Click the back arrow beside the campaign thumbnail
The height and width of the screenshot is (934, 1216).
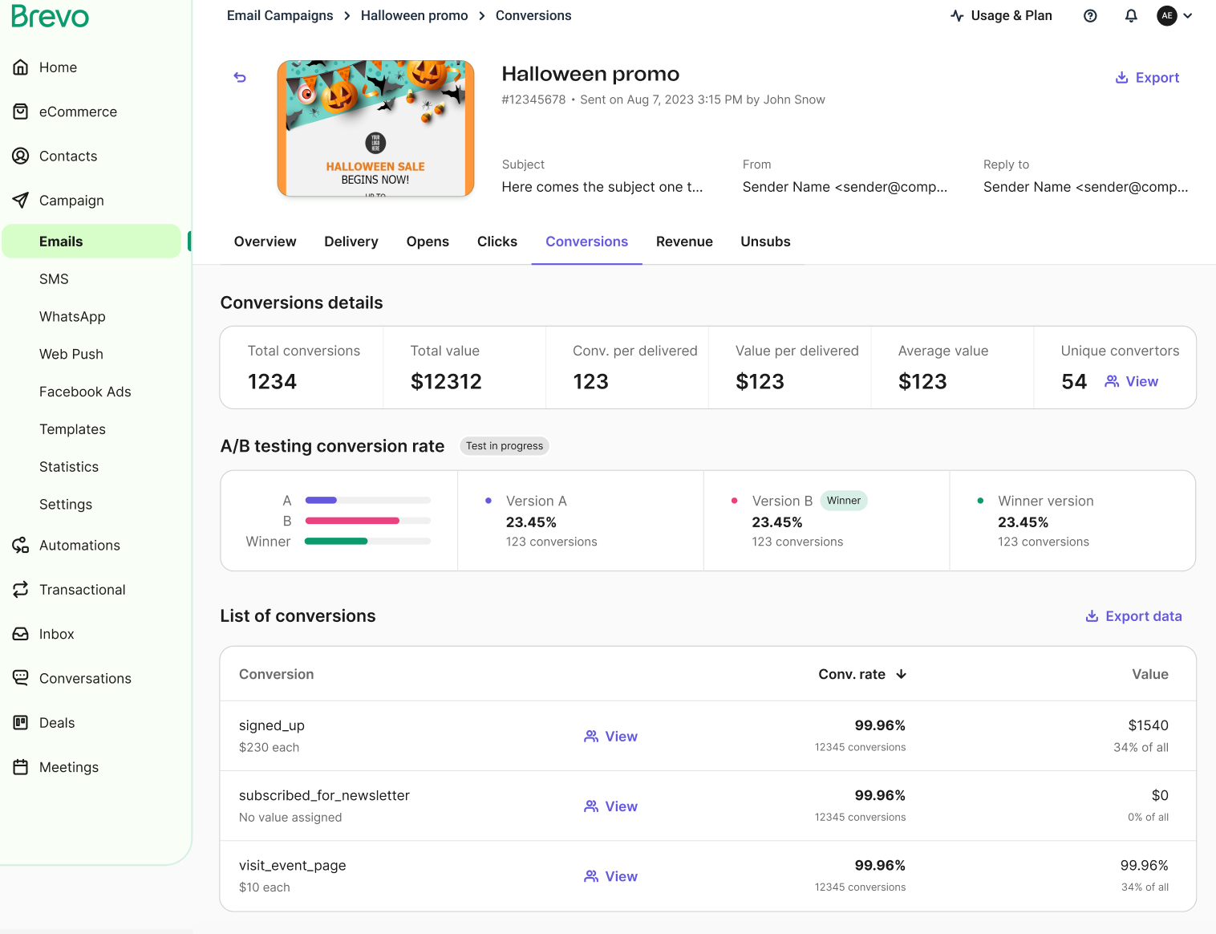[240, 77]
